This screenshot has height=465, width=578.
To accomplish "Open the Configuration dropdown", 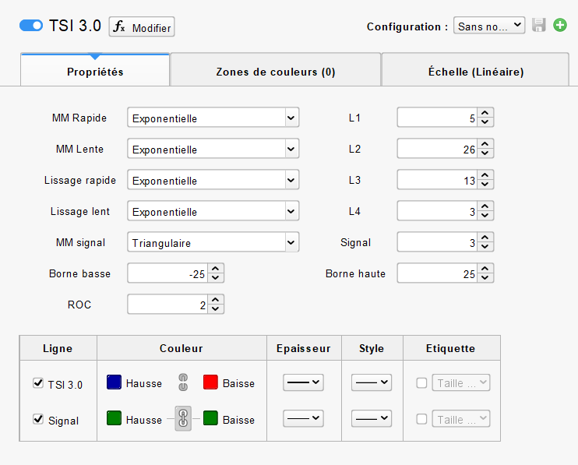I will tap(489, 26).
